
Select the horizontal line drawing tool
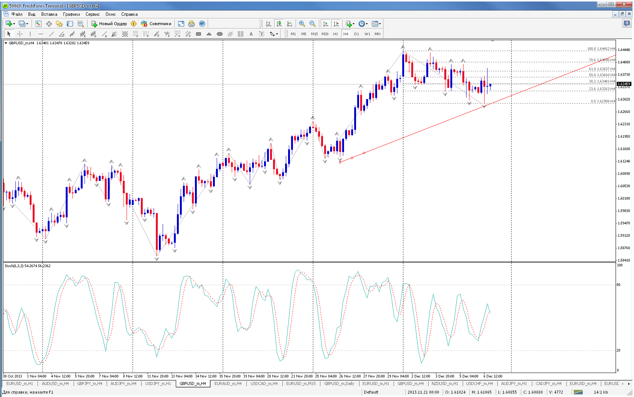coord(41,34)
